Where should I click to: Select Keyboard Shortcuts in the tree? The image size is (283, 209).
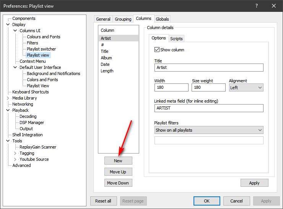pos(31,92)
